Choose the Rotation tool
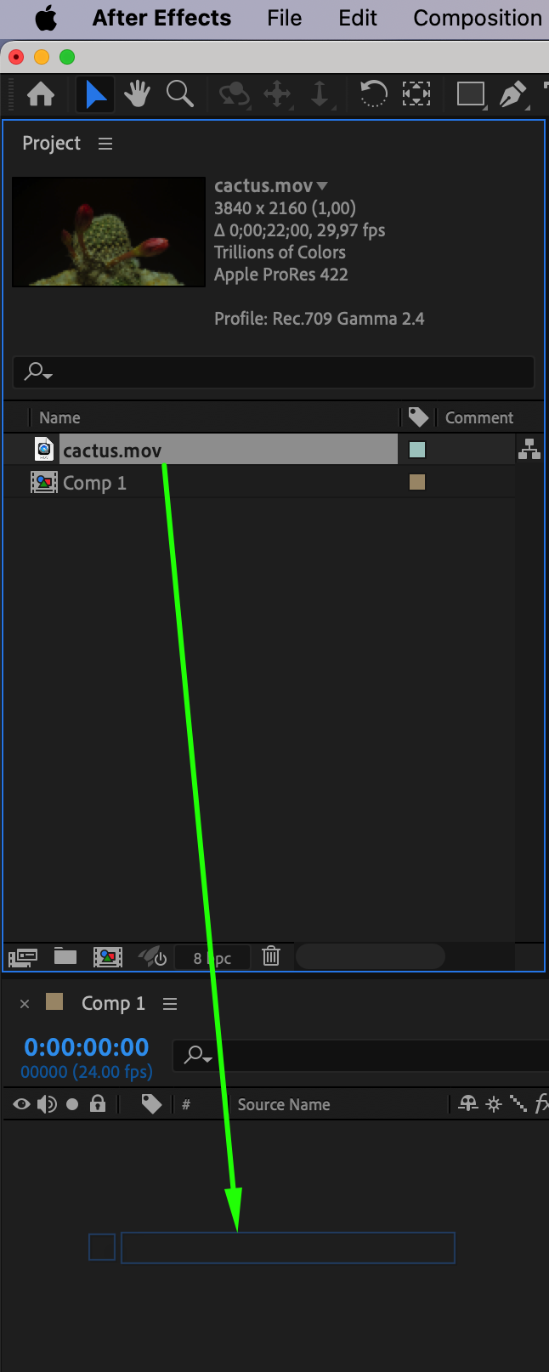The width and height of the screenshot is (549, 1372). (x=373, y=94)
